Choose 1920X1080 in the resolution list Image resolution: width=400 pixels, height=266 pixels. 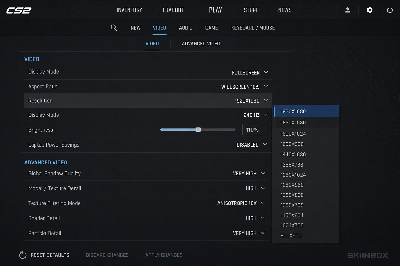point(305,111)
